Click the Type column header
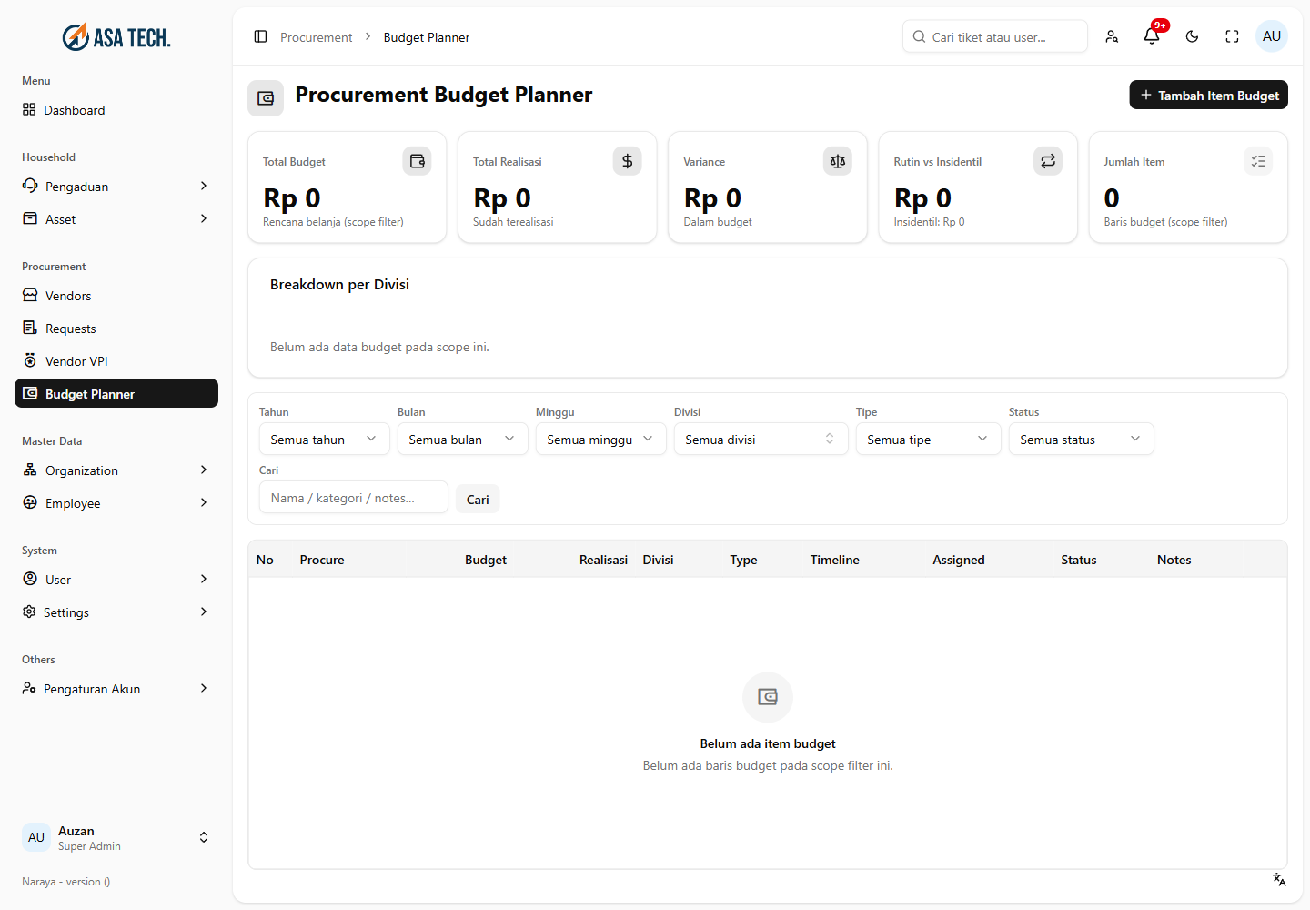The image size is (1310, 910). [743, 560]
